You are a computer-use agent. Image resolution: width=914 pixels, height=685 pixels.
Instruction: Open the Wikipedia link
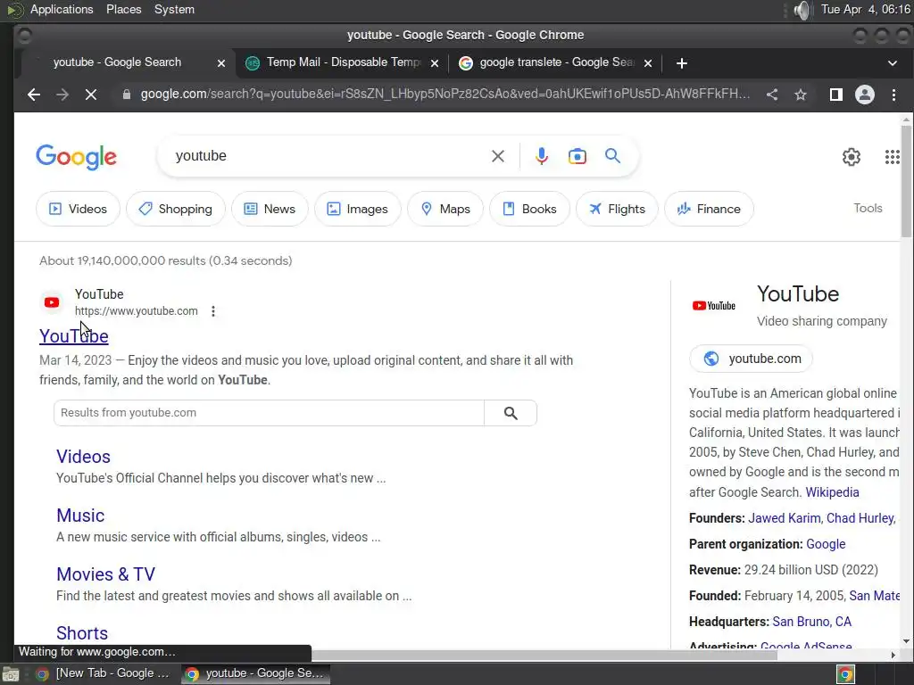[832, 492]
